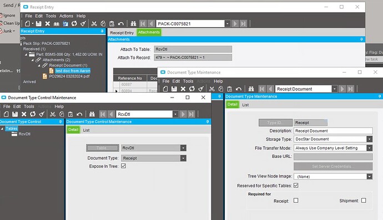This screenshot has height=220, width=383.
Task: Click Delete icon in Document Type Maintenance toolbar
Action: coord(183,89)
